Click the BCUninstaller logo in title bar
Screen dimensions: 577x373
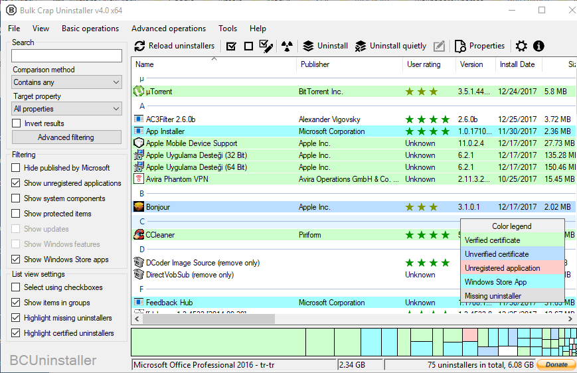[11, 11]
